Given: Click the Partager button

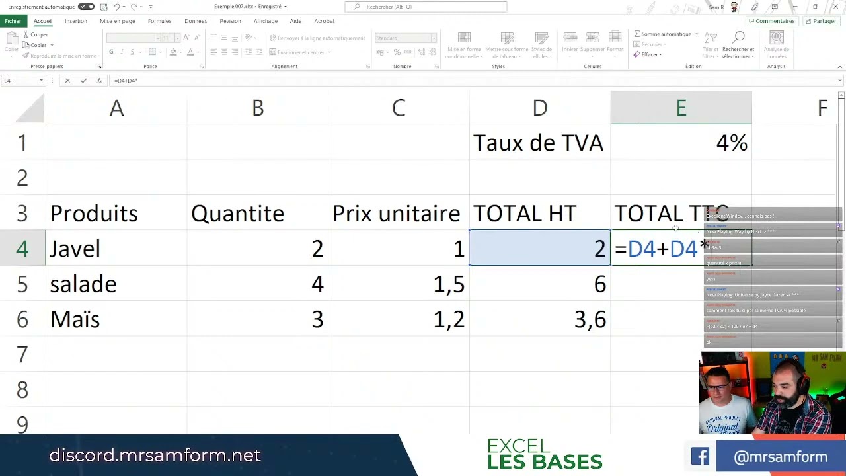Looking at the screenshot, I should tap(821, 21).
